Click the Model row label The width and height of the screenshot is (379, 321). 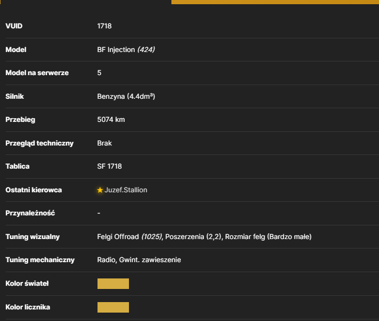(x=16, y=50)
